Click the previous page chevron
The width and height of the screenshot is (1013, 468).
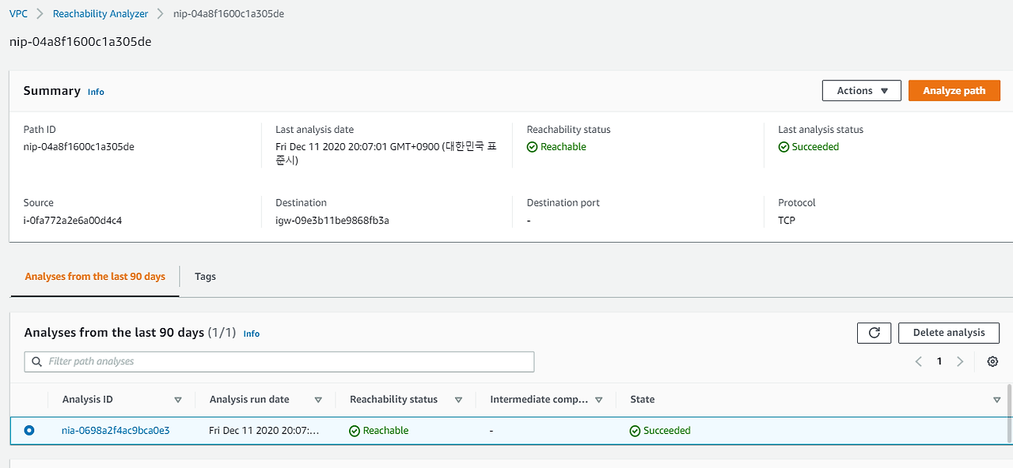[918, 361]
